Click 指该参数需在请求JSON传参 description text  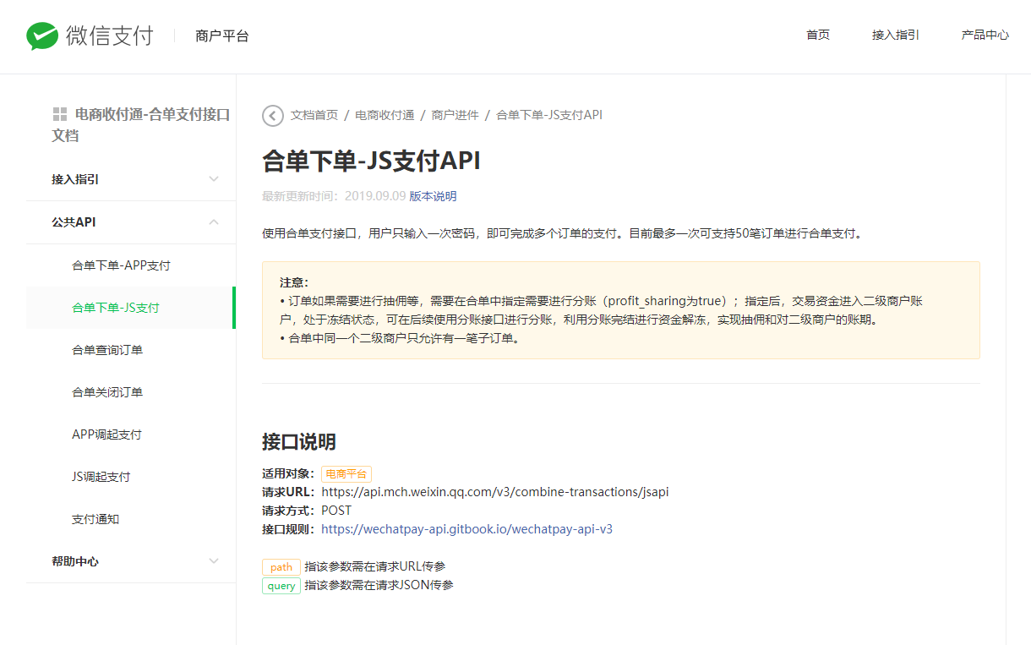coord(379,585)
